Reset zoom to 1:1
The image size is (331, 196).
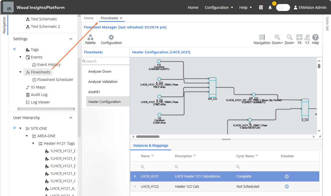coord(307,37)
